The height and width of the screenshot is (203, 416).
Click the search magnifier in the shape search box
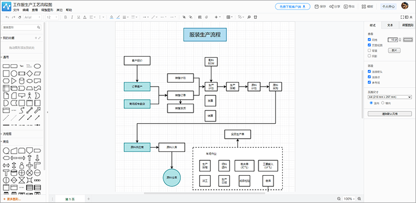[x=38, y=27]
